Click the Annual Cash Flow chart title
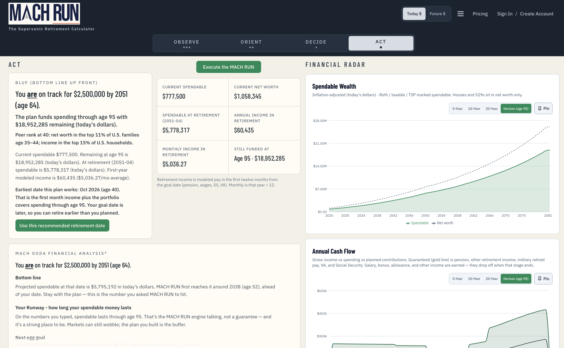The image size is (564, 348). (333, 251)
